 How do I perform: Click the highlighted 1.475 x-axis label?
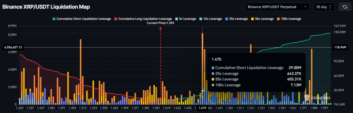(202, 108)
